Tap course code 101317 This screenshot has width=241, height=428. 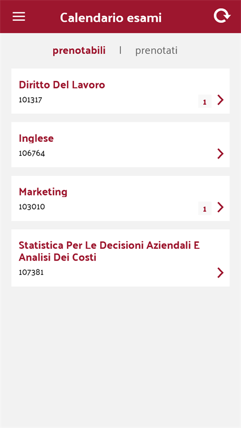[x=30, y=100]
